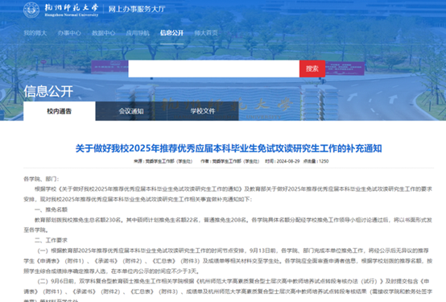Click the 来源 党委学生工作部 text

[x=163, y=161]
